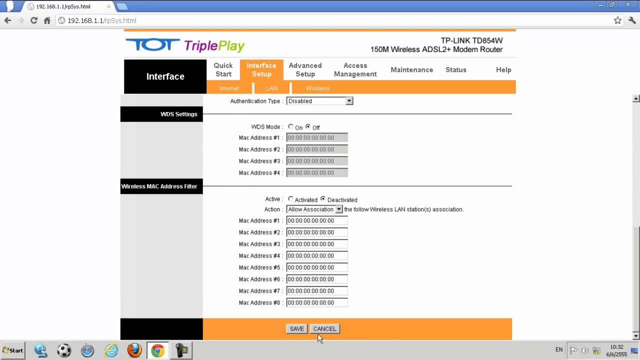Open the Safari compass taskbar icon
This screenshot has width=640, height=360.
pos(87,350)
